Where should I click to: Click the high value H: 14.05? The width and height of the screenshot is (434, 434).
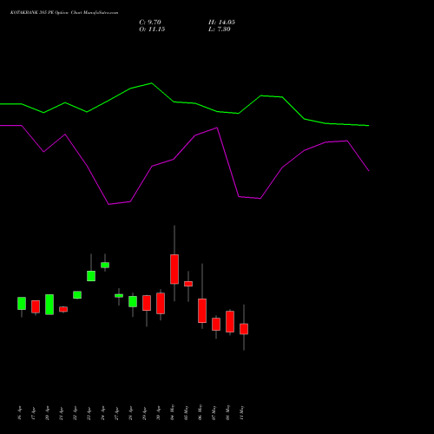pyautogui.click(x=221, y=23)
